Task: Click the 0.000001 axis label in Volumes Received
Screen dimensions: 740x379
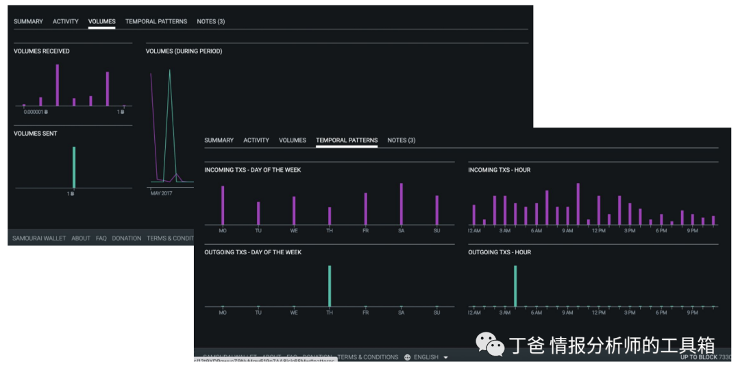Action: [x=36, y=112]
